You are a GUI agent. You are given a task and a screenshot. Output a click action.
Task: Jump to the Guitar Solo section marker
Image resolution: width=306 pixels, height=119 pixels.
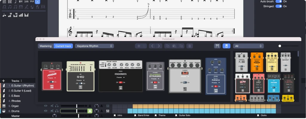[x=183, y=115]
